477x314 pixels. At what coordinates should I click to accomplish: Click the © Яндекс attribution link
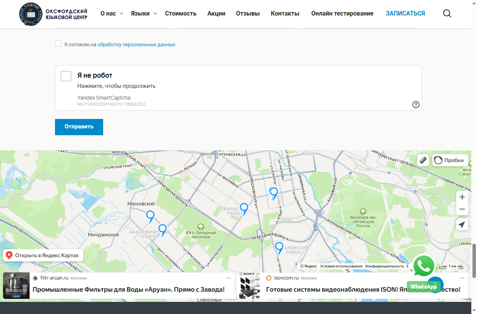(309, 266)
